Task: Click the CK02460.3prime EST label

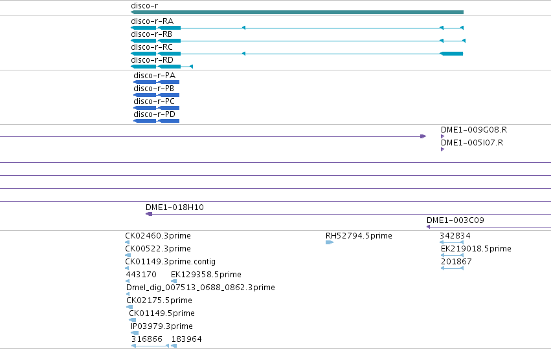Action: tap(158, 236)
